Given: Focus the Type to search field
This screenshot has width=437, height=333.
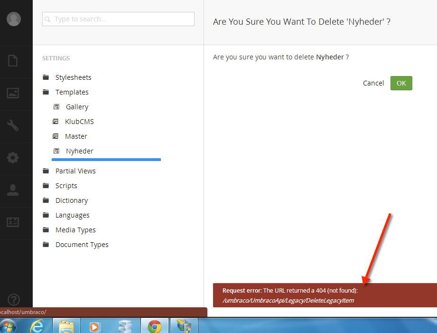Looking at the screenshot, I should pyautogui.click(x=118, y=19).
